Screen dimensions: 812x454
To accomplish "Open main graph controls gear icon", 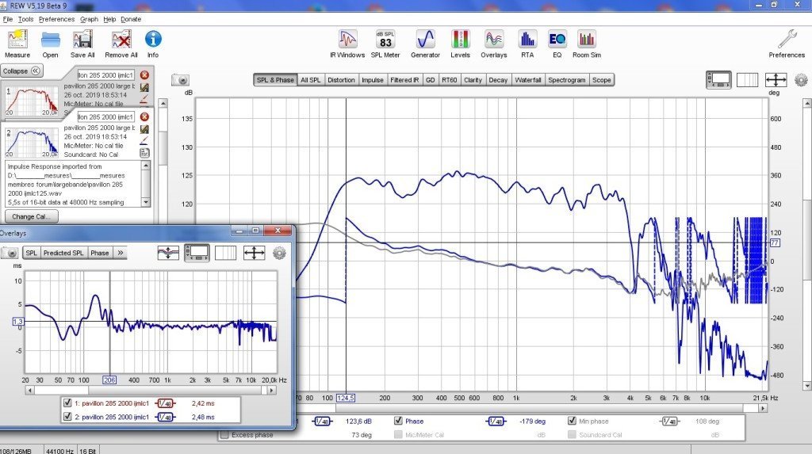I will point(801,80).
